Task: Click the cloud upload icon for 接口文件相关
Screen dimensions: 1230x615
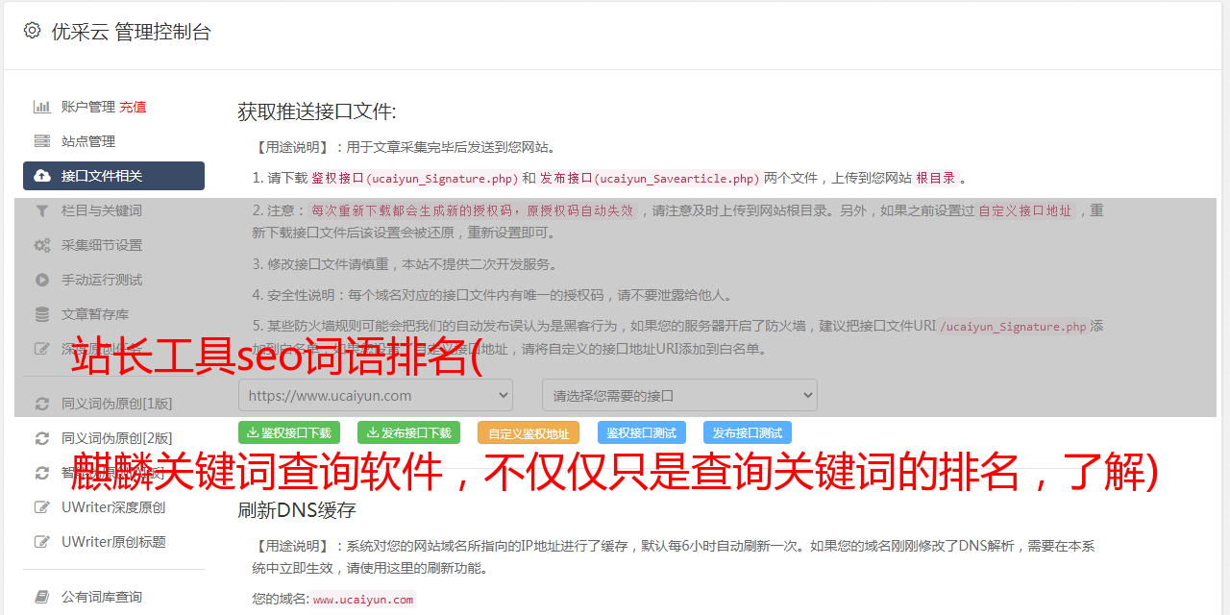Action: click(x=42, y=176)
